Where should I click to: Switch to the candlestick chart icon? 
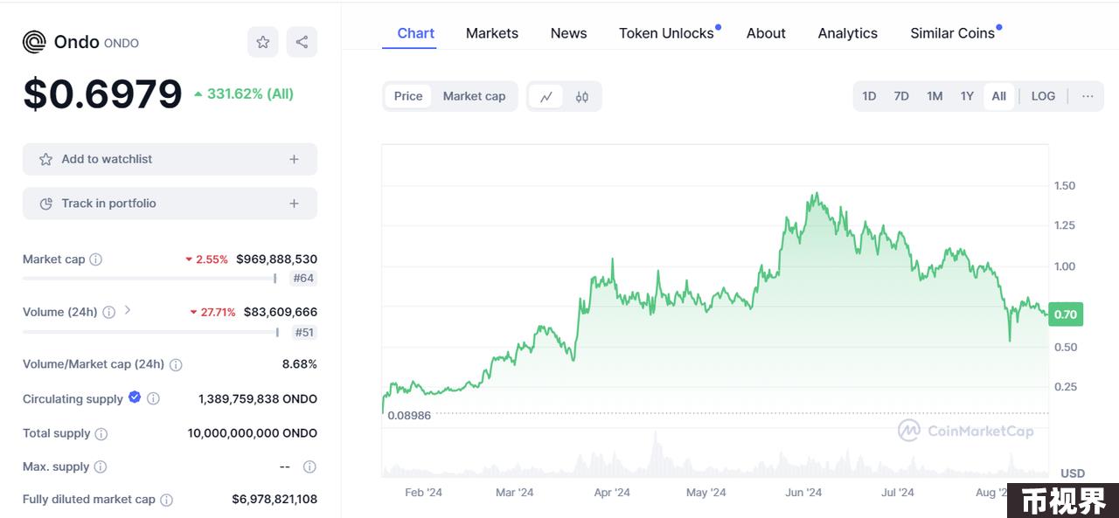click(582, 96)
